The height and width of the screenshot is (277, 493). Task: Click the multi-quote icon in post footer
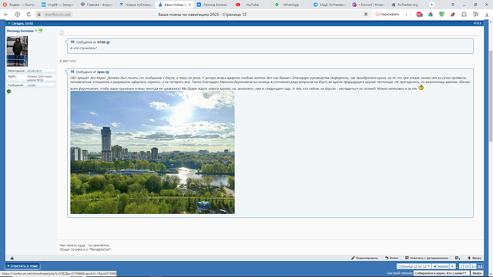point(457,259)
